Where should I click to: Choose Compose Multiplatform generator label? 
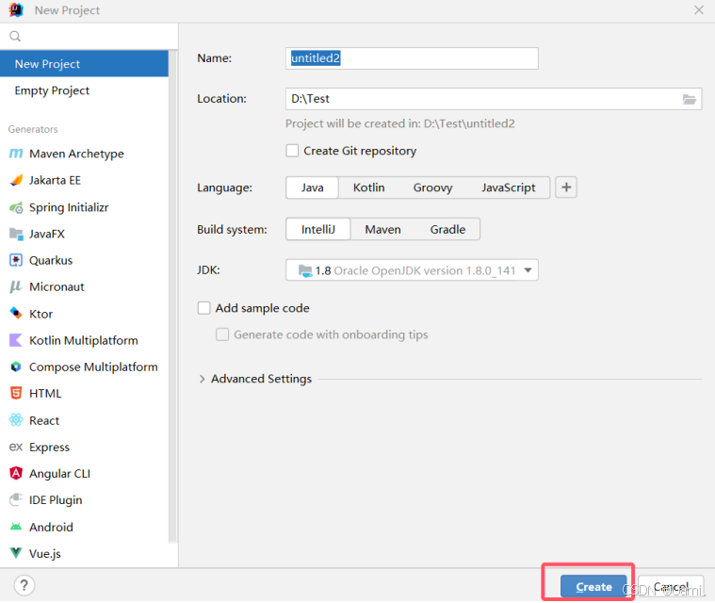point(93,367)
